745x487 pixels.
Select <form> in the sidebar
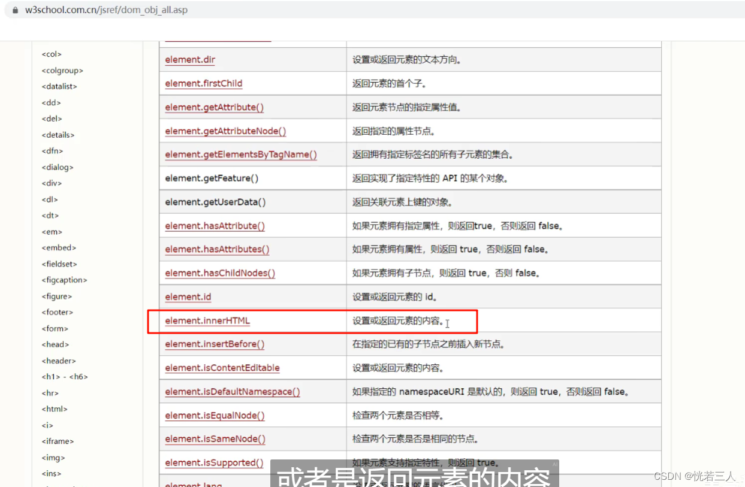click(55, 328)
